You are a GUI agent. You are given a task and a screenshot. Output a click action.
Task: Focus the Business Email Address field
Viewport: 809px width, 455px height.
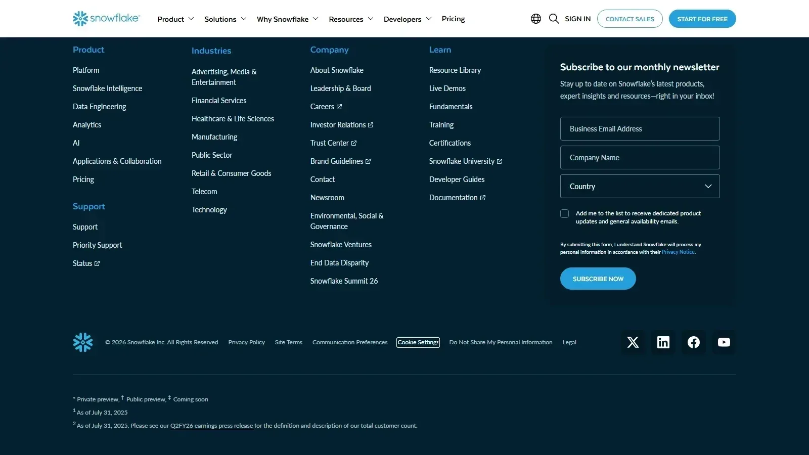tap(640, 128)
